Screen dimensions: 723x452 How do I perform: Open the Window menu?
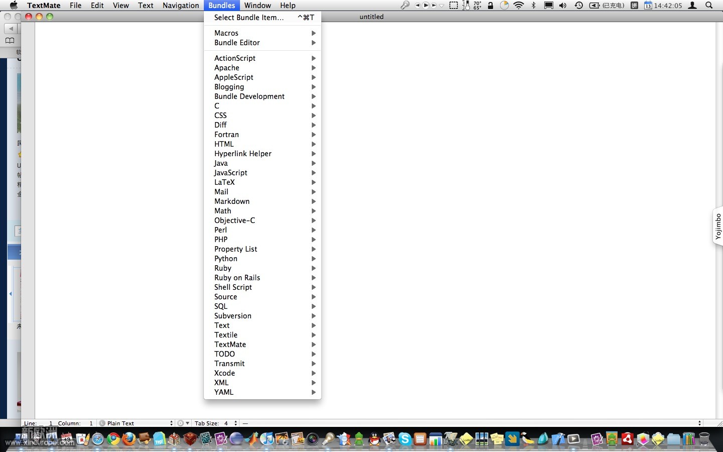(258, 6)
